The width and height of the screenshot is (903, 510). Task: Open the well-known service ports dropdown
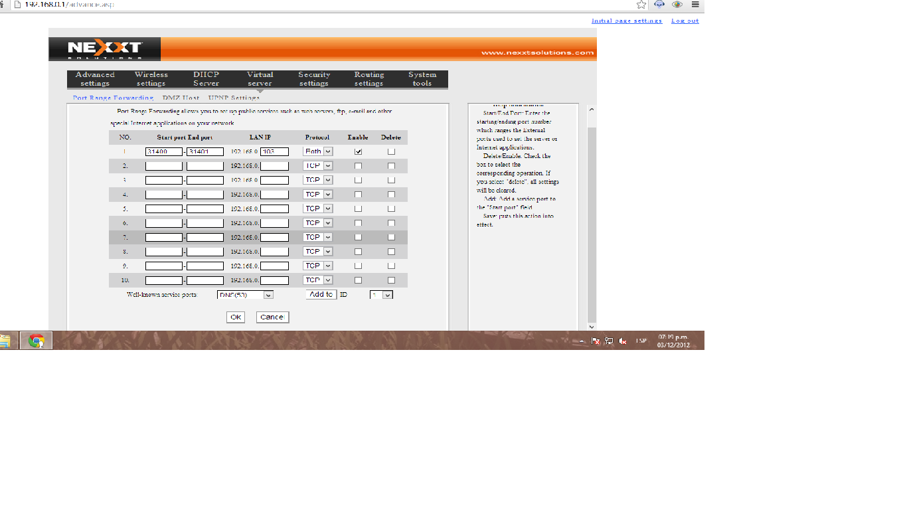[x=245, y=295]
